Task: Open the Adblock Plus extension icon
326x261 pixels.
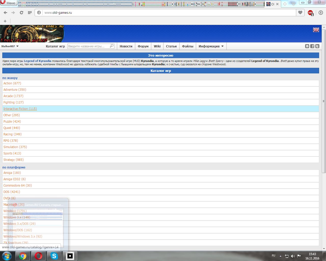Action: [310, 13]
